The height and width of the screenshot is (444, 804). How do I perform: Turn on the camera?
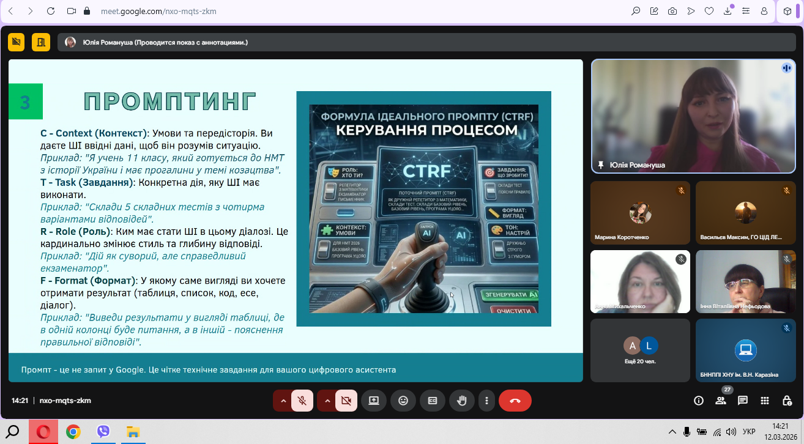(x=346, y=401)
